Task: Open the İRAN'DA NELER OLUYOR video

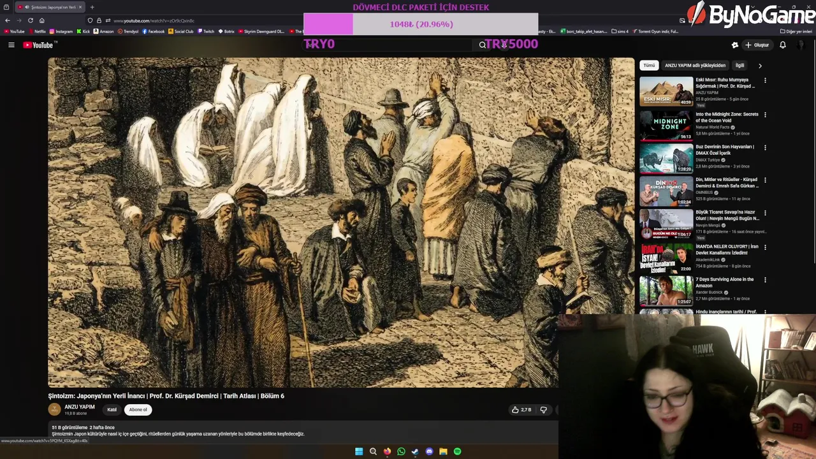Action: pos(666,257)
